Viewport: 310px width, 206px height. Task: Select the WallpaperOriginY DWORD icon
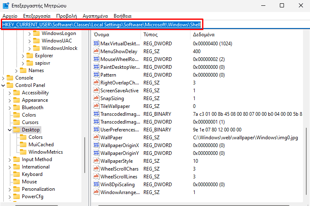pyautogui.click(x=96, y=153)
